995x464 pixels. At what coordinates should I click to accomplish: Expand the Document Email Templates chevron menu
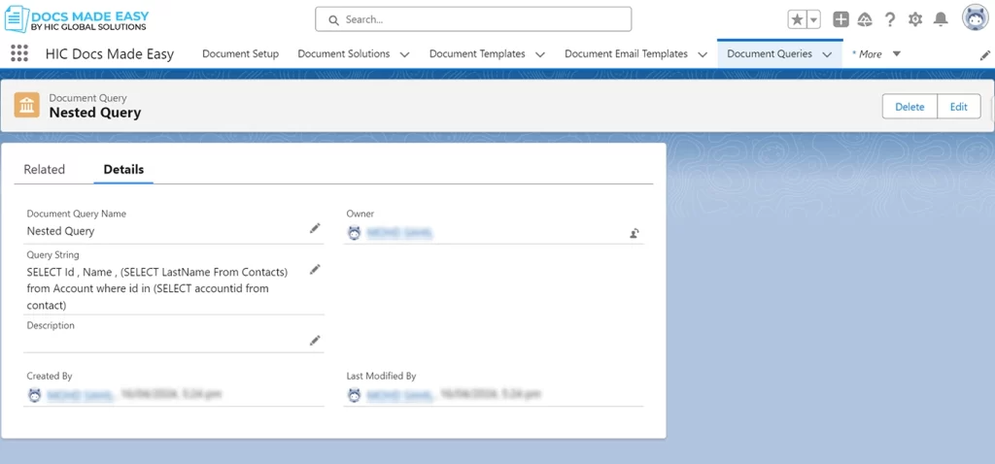point(703,54)
